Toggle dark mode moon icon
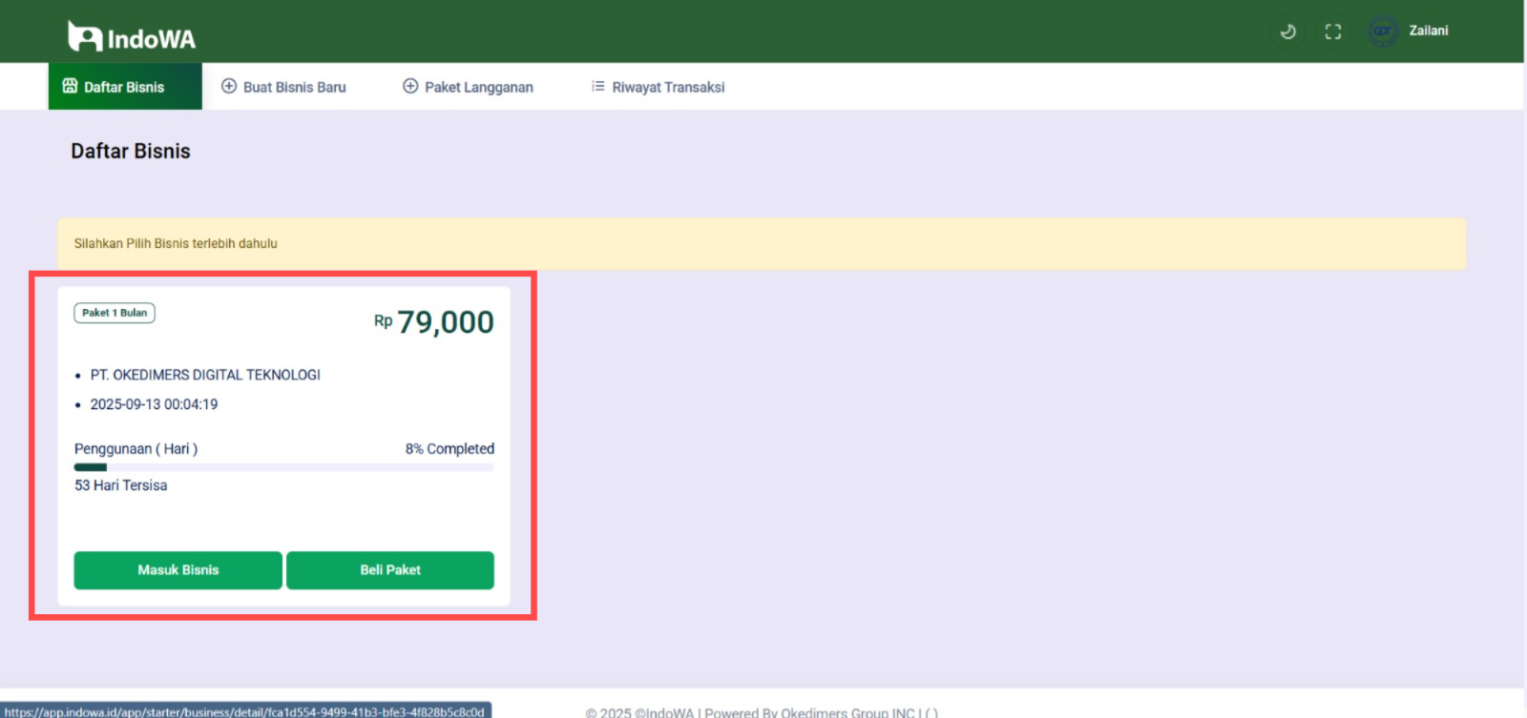Viewport: 1527px width, 718px height. coord(1287,31)
